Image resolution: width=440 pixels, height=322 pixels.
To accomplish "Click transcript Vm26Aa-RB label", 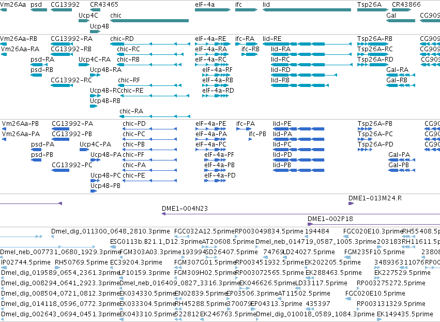I will click(x=19, y=38).
